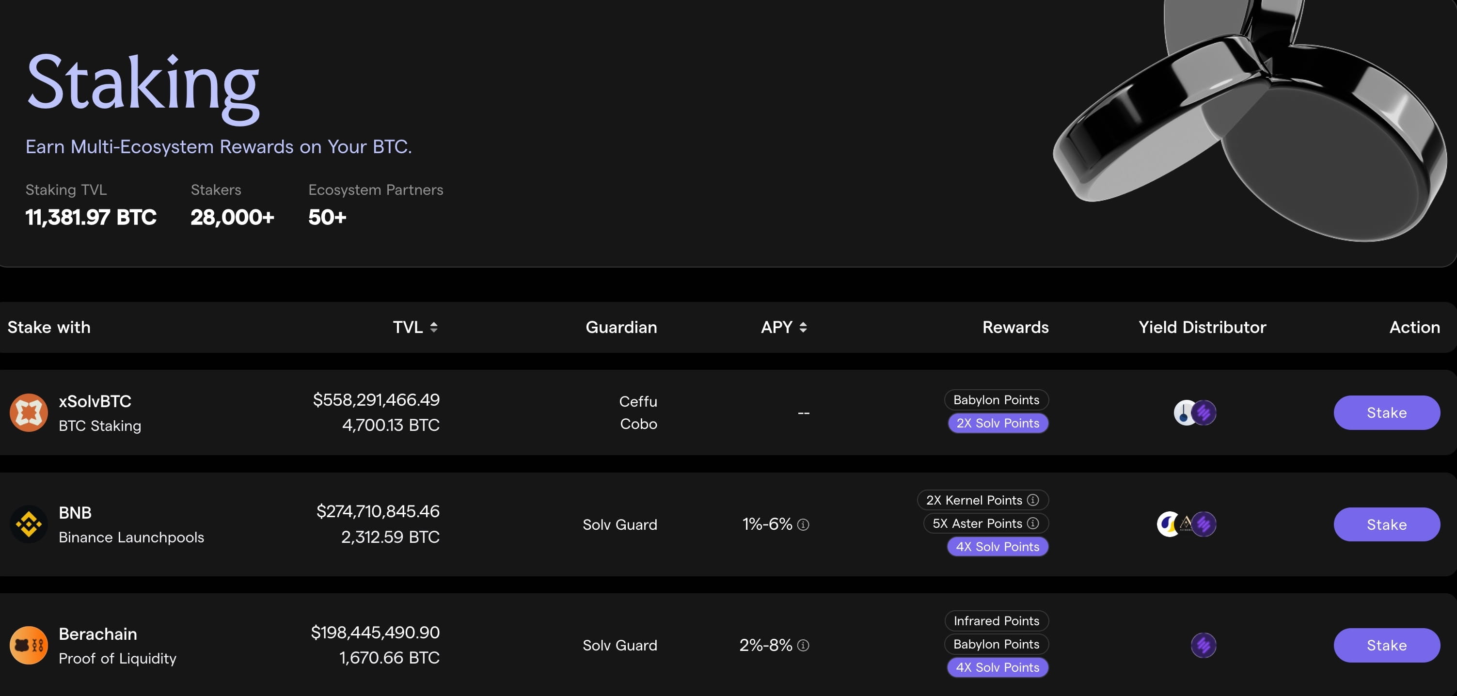Viewport: 1457px width, 696px height.
Task: Click the Infrared Points reward tag
Action: 996,621
